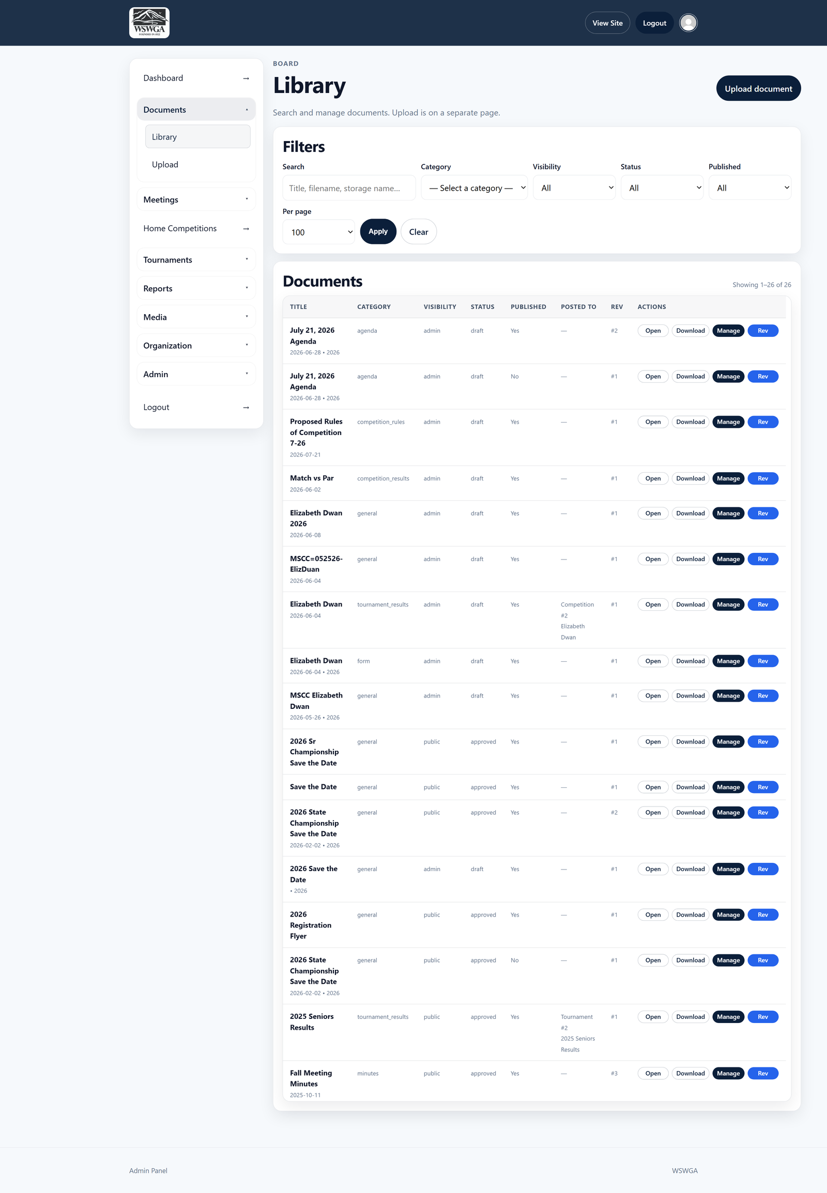
Task: Manage the Match vs Par document
Action: pos(728,478)
